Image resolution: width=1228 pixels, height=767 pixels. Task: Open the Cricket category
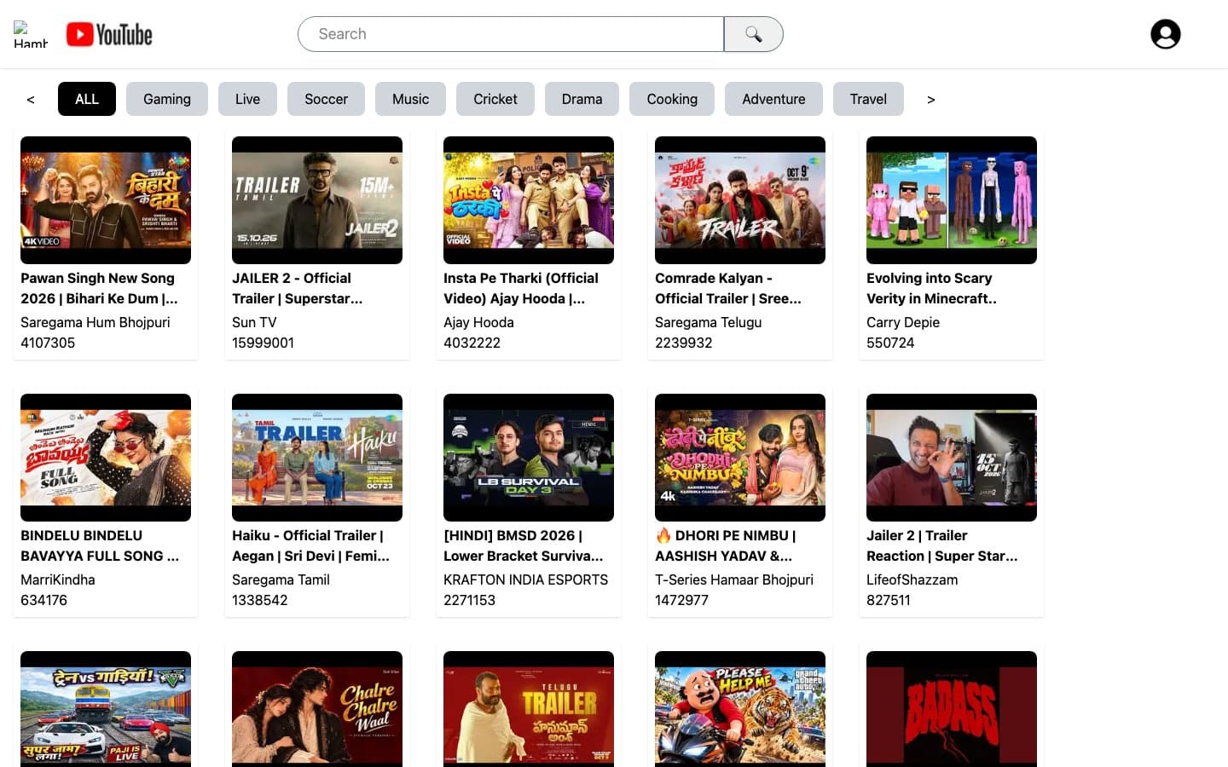pos(495,99)
